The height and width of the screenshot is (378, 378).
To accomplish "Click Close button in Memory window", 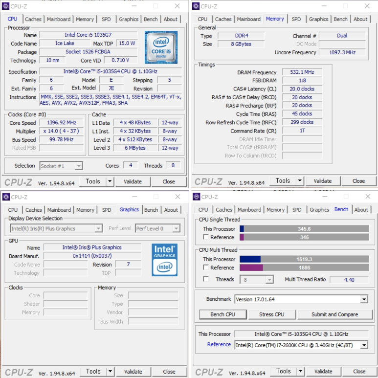I will click(358, 181).
